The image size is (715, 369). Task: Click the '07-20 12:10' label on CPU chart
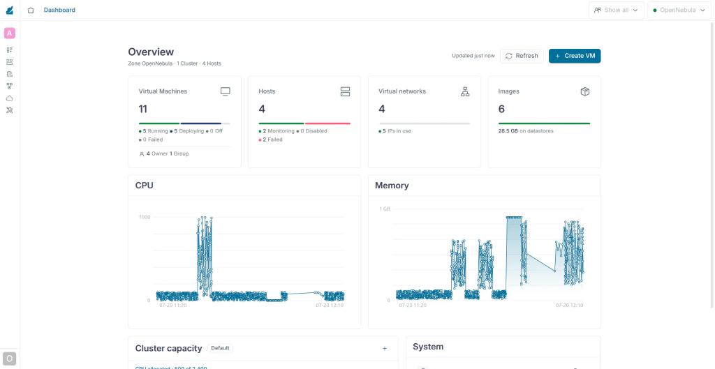330,306
